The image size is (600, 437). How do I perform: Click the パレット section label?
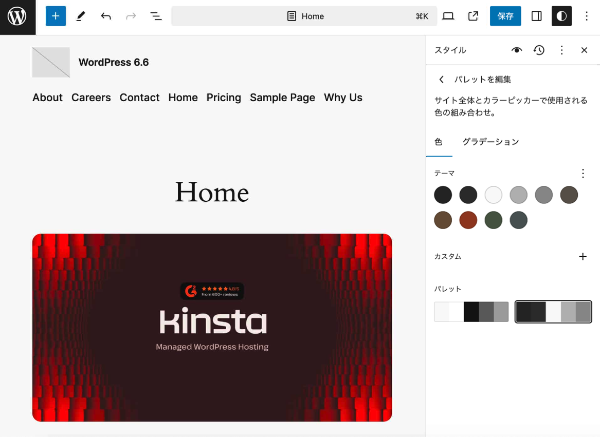(448, 289)
